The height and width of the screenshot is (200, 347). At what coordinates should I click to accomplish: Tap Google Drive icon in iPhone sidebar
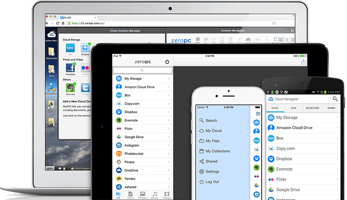point(256,186)
